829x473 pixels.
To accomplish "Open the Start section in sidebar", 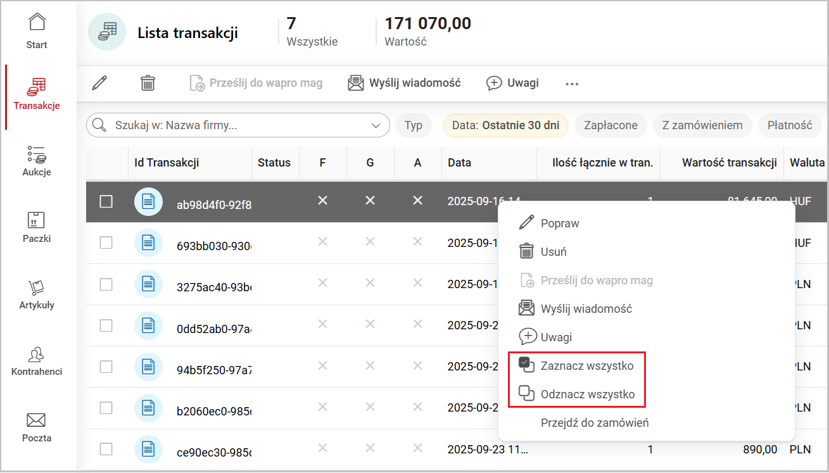I will click(37, 30).
